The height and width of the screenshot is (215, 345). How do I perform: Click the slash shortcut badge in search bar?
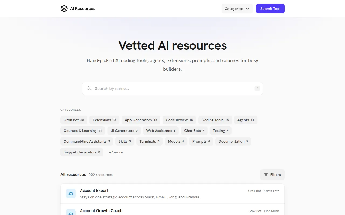point(257,88)
